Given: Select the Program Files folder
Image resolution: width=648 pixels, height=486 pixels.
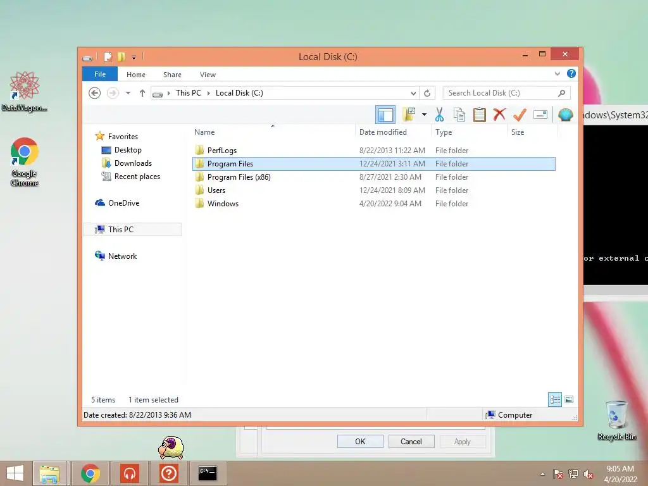Looking at the screenshot, I should pos(373,164).
